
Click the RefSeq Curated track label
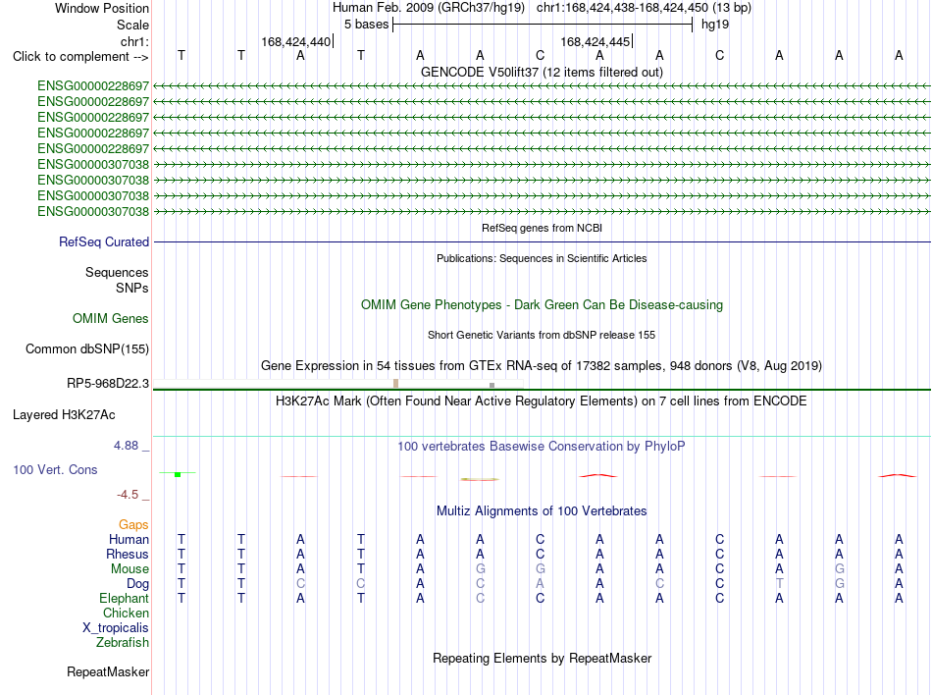[x=104, y=241]
